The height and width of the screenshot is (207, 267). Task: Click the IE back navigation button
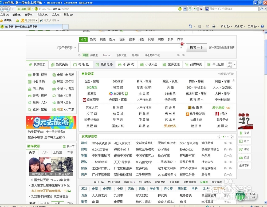pyautogui.click(x=2, y=9)
